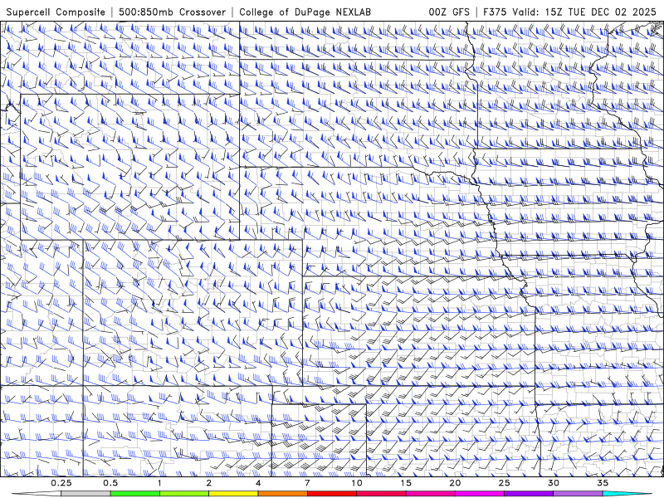Select the bright green color scale segment
The height and width of the screenshot is (498, 664).
coord(134,494)
